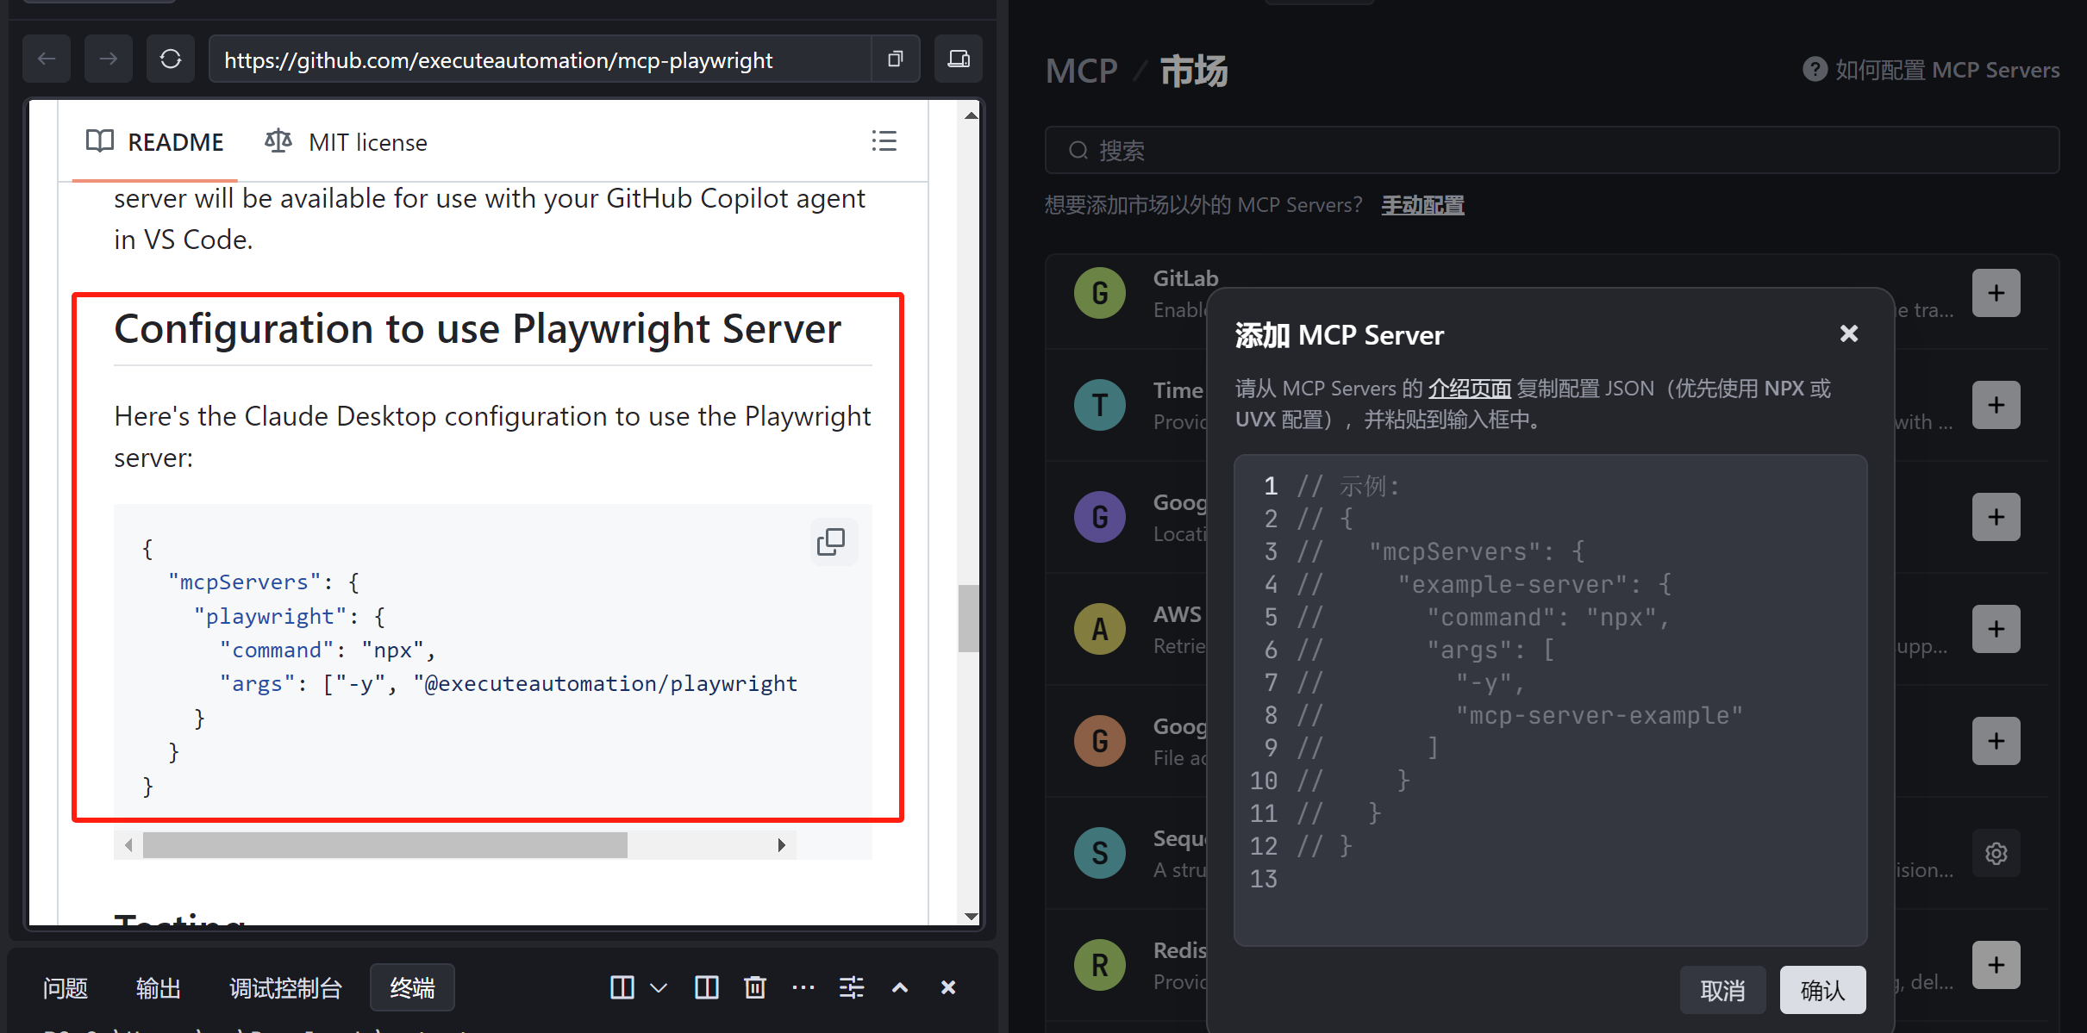The image size is (2087, 1033).
Task: Delete terminal with the trash icon
Action: click(755, 987)
